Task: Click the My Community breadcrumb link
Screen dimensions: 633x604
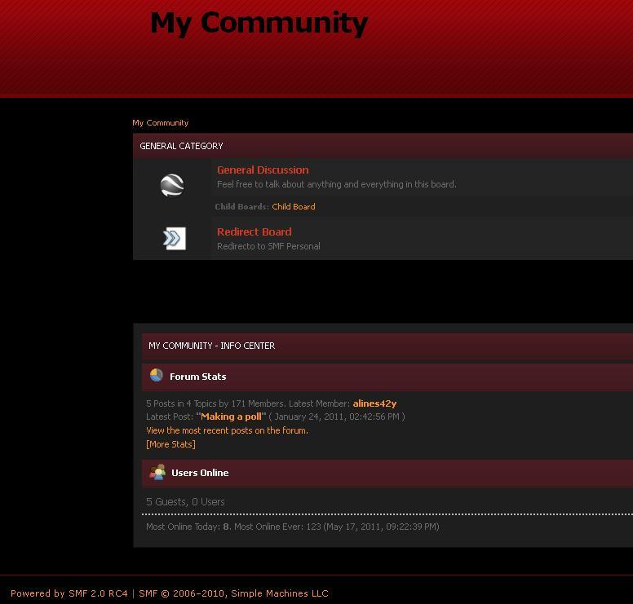Action: coord(160,122)
